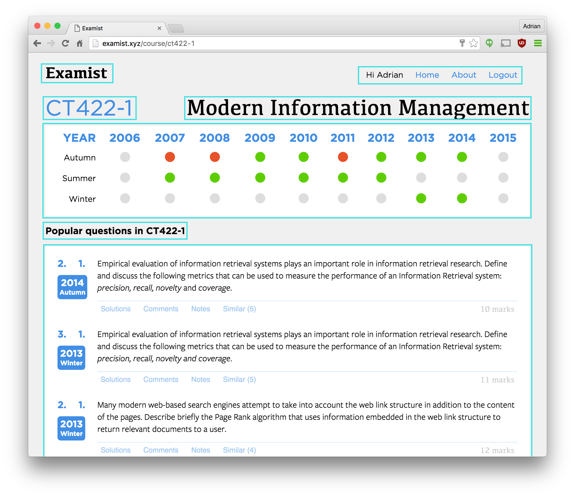Screen dimensions: 575x497
Task: Open a new tab via blank tab button
Action: point(176,28)
